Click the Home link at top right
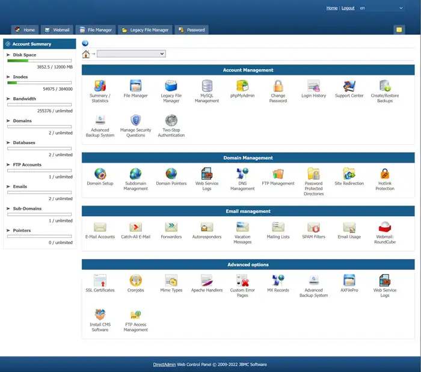This screenshot has height=372, width=421. click(x=332, y=8)
